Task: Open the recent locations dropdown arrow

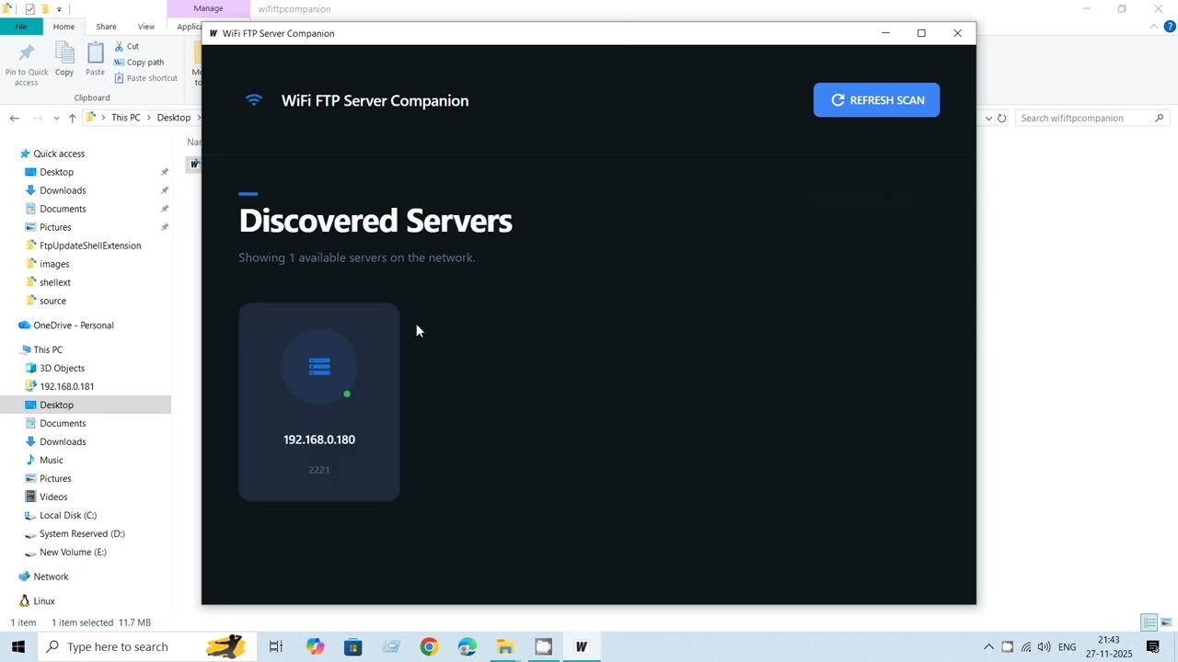Action: [56, 118]
